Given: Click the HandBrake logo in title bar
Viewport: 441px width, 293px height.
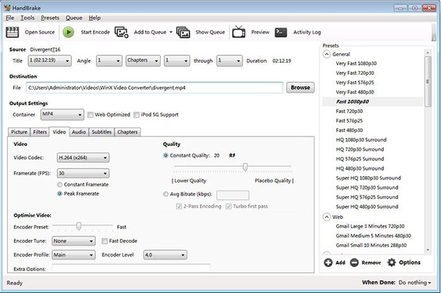Looking at the screenshot, I should [8, 8].
